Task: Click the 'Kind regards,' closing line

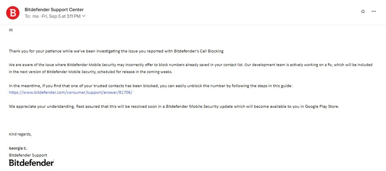Action: 20,134
